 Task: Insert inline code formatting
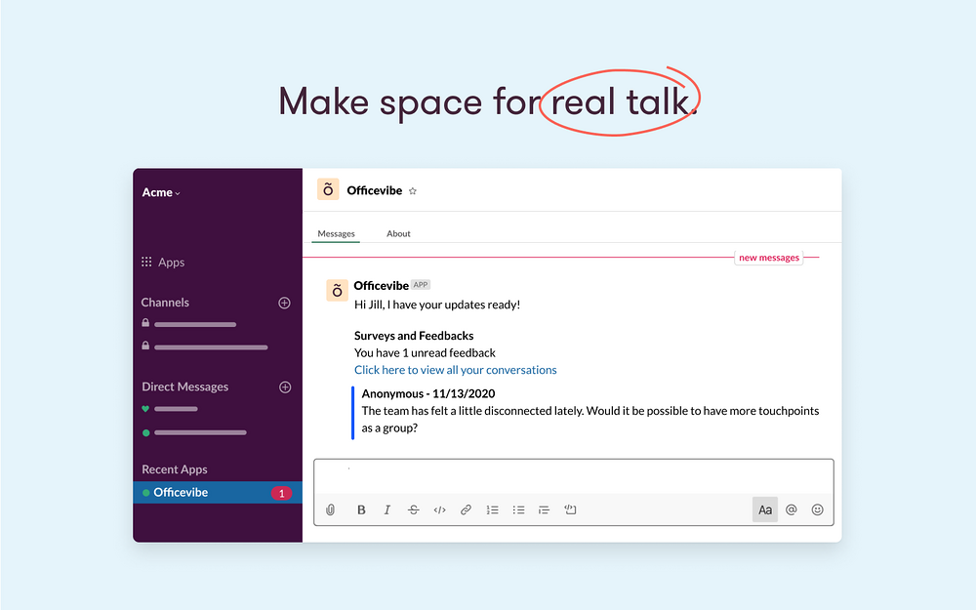439,509
